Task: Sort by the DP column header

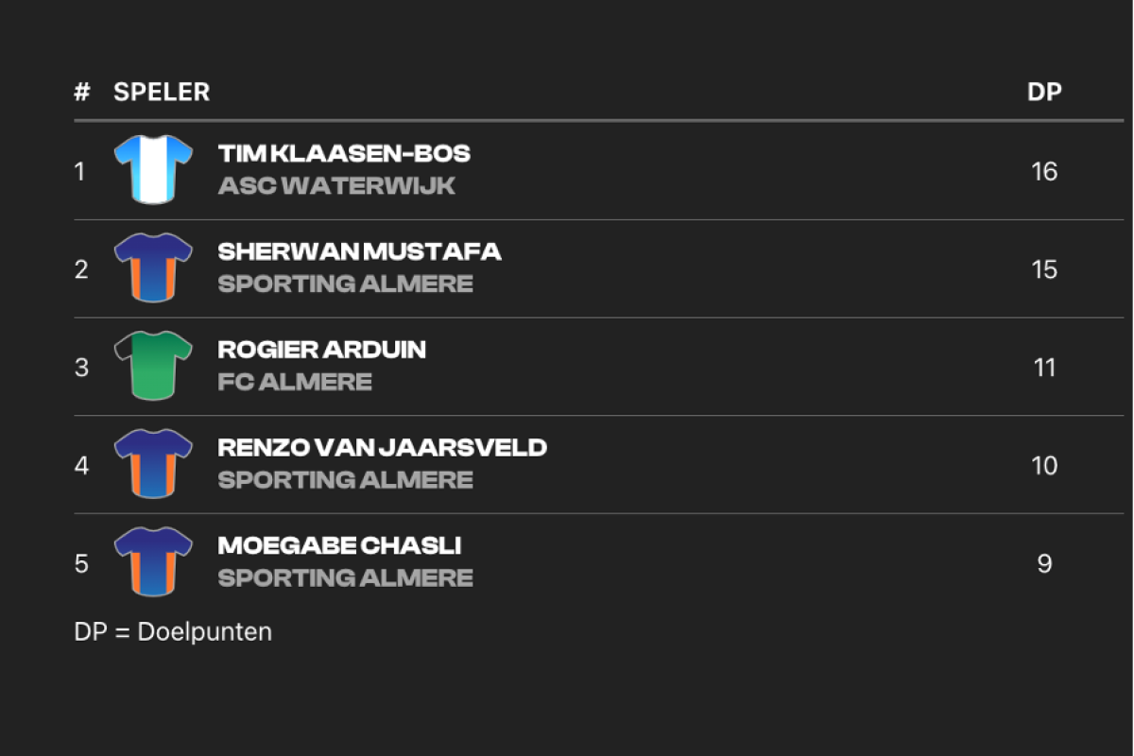Action: point(1044,93)
